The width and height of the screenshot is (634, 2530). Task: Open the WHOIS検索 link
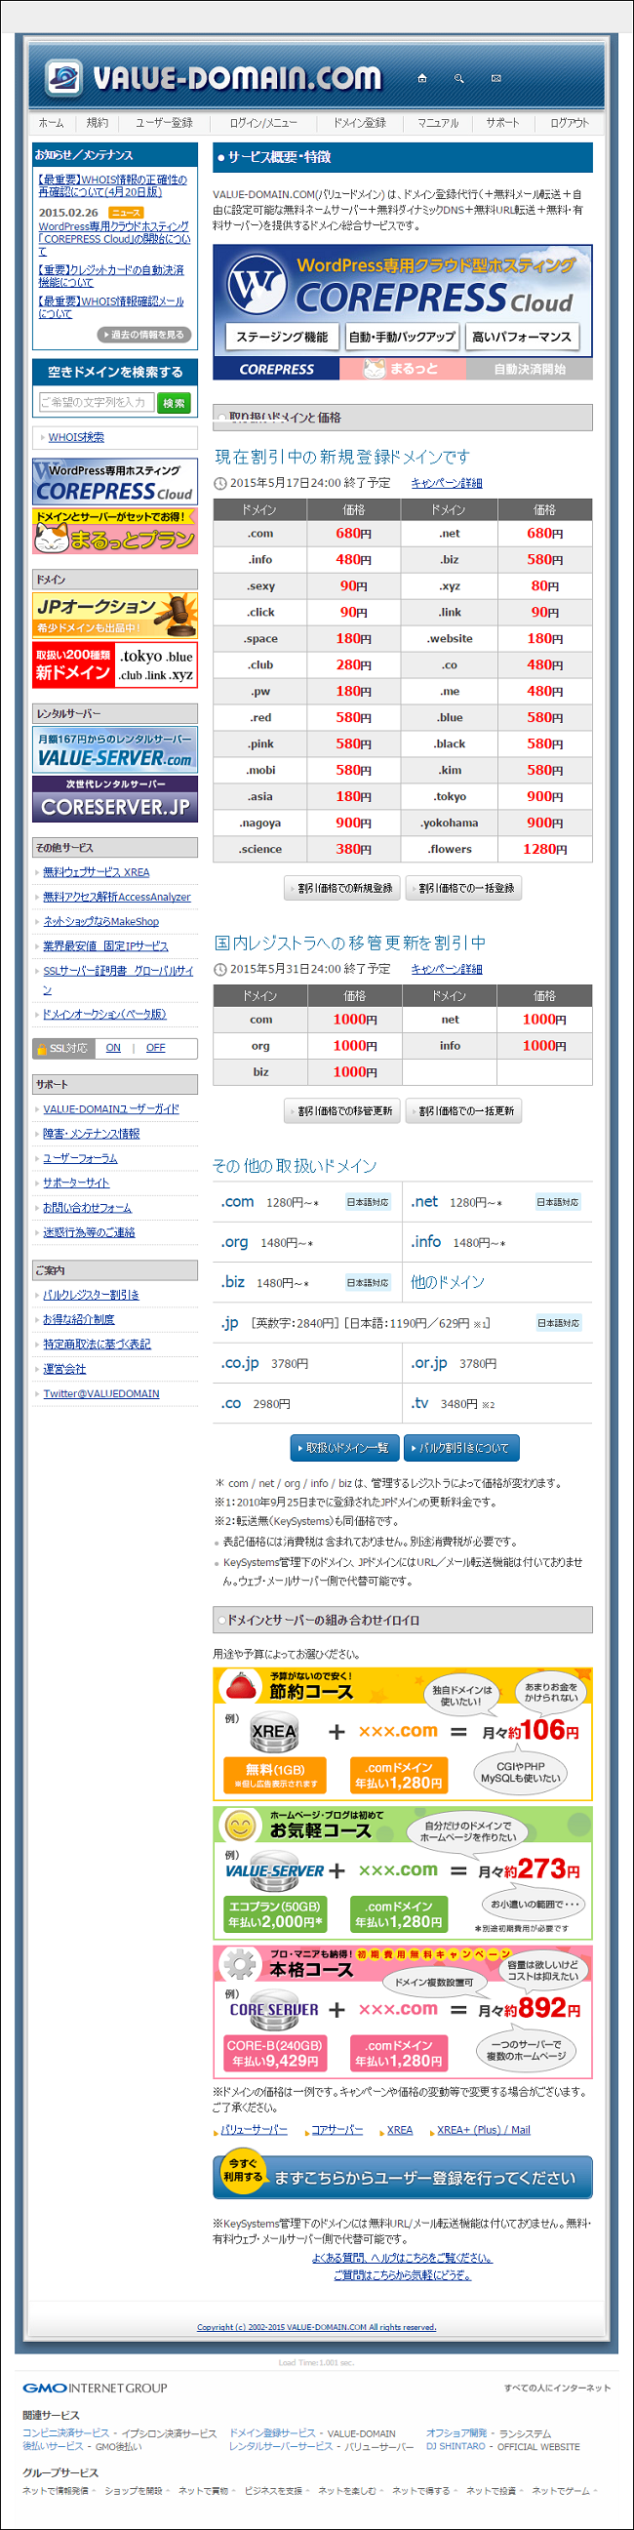(x=75, y=437)
